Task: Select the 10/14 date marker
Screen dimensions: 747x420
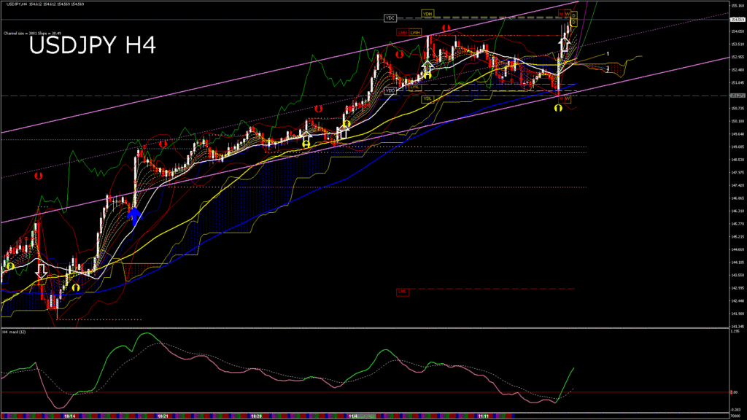Action: point(69,416)
